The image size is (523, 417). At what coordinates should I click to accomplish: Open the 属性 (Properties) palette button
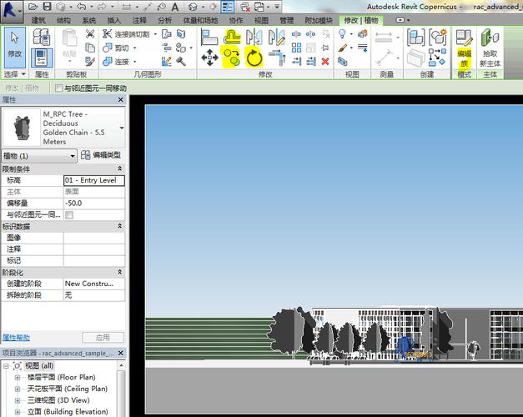[x=42, y=57]
